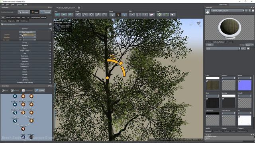This screenshot has height=143, width=255.
Task: Select the highlighted orange Node mode icon
Action: click(x=118, y=15)
